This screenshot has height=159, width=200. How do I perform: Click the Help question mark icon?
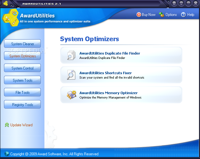point(183,15)
